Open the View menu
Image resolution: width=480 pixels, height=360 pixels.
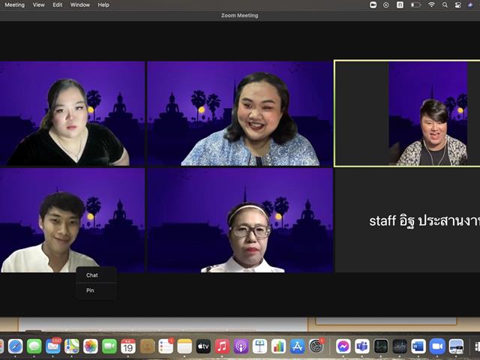click(x=38, y=5)
